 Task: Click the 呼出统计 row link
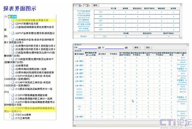[x=83, y=36]
